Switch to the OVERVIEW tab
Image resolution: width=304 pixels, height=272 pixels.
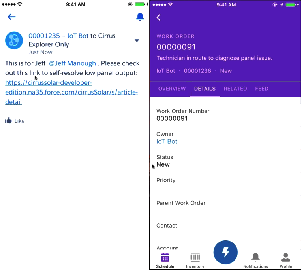(172, 89)
